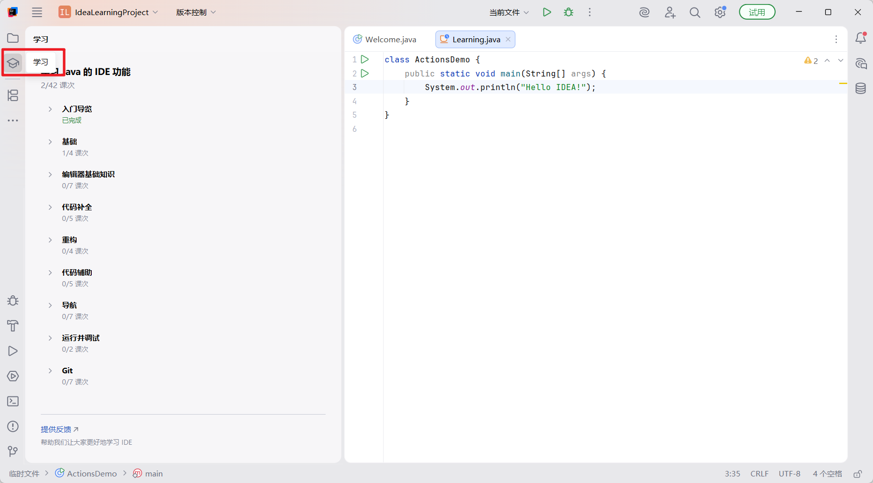Expand the 导航 lesson group

click(x=50, y=305)
